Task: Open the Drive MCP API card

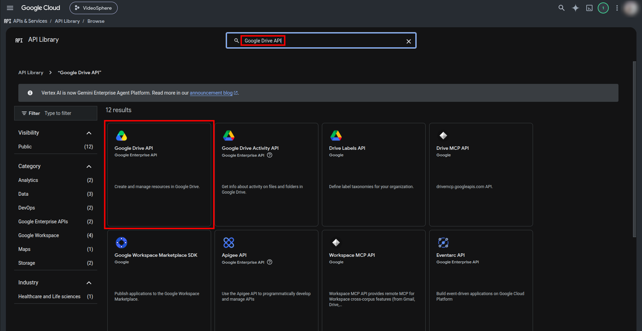Action: (481, 175)
